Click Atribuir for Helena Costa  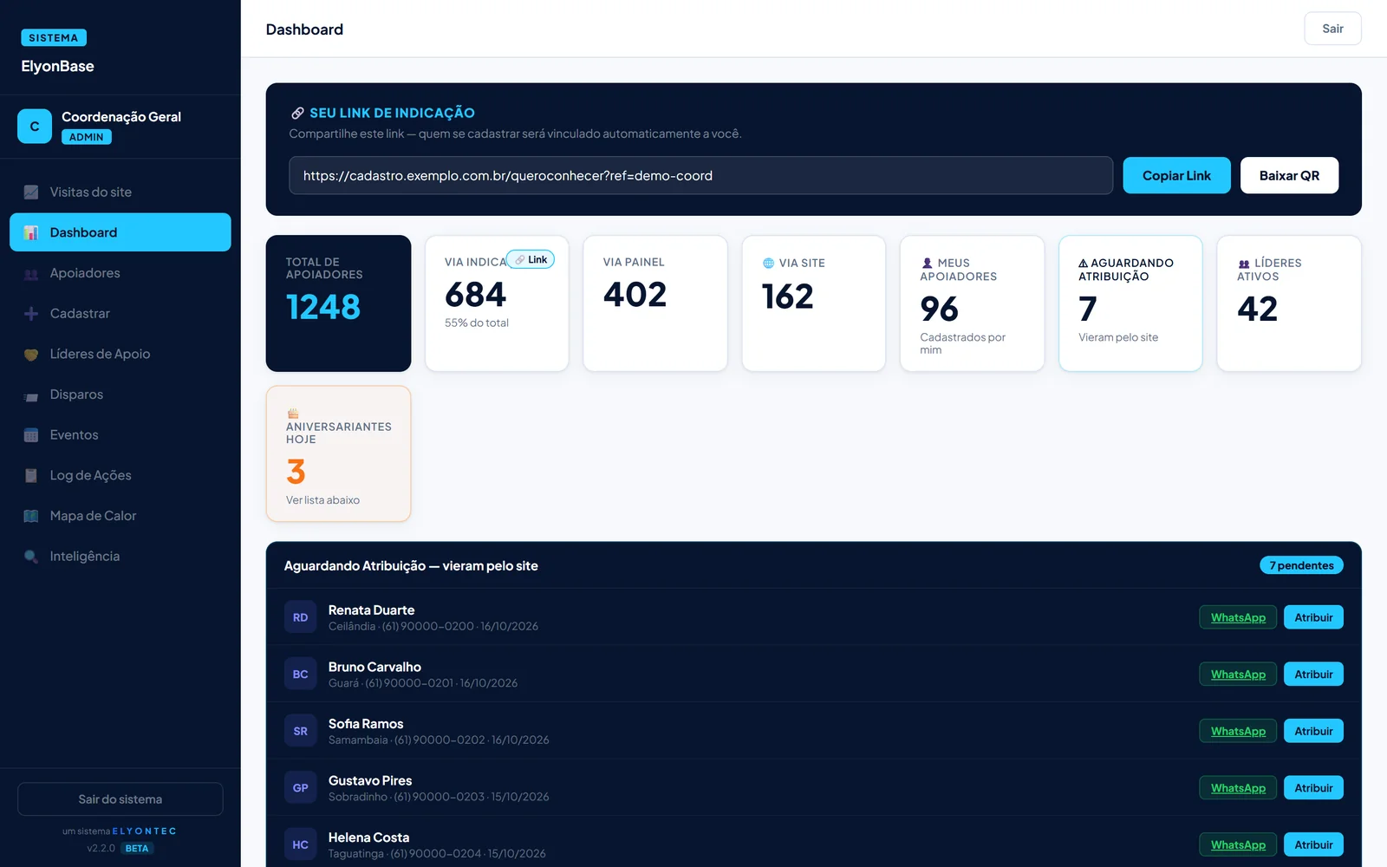pos(1313,844)
